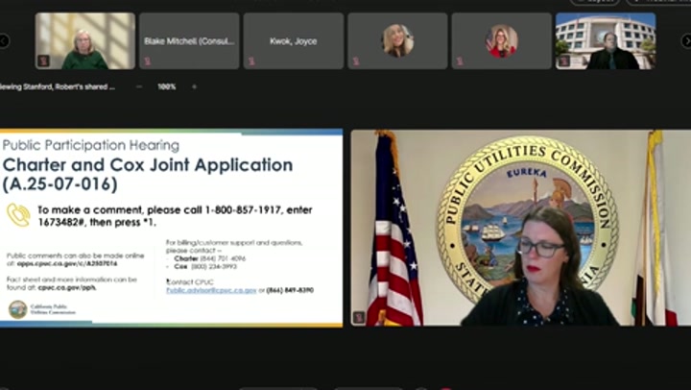The width and height of the screenshot is (691, 390).
Task: Select Kwok, Joyce participant tile
Action: [x=293, y=40]
